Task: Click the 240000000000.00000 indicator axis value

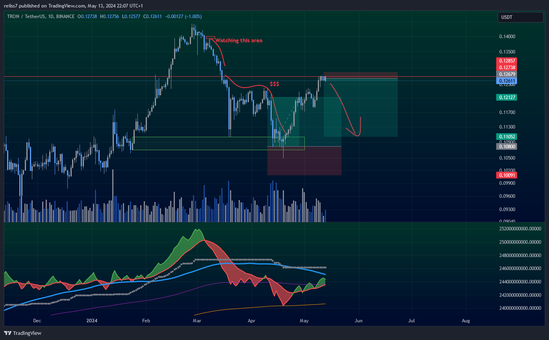Action: pyautogui.click(x=520, y=308)
